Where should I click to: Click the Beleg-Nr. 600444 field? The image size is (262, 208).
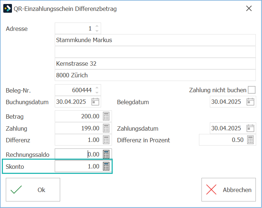tap(78, 90)
